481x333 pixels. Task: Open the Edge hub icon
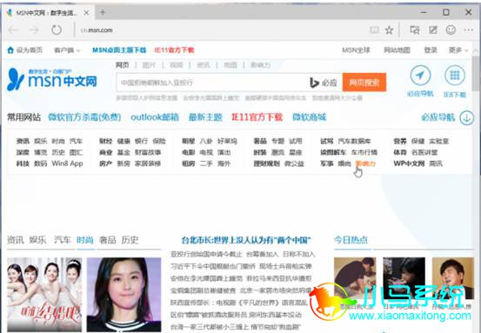[414, 30]
